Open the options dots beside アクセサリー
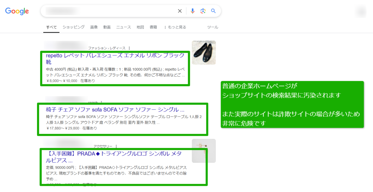 pos(116,146)
